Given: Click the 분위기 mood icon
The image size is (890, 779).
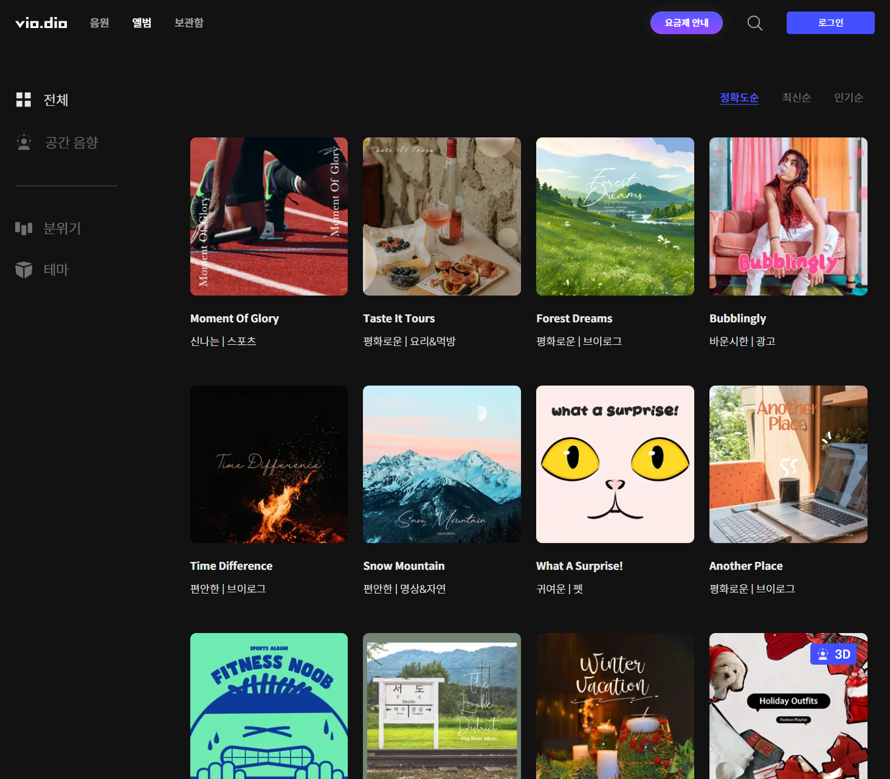Looking at the screenshot, I should (x=24, y=229).
